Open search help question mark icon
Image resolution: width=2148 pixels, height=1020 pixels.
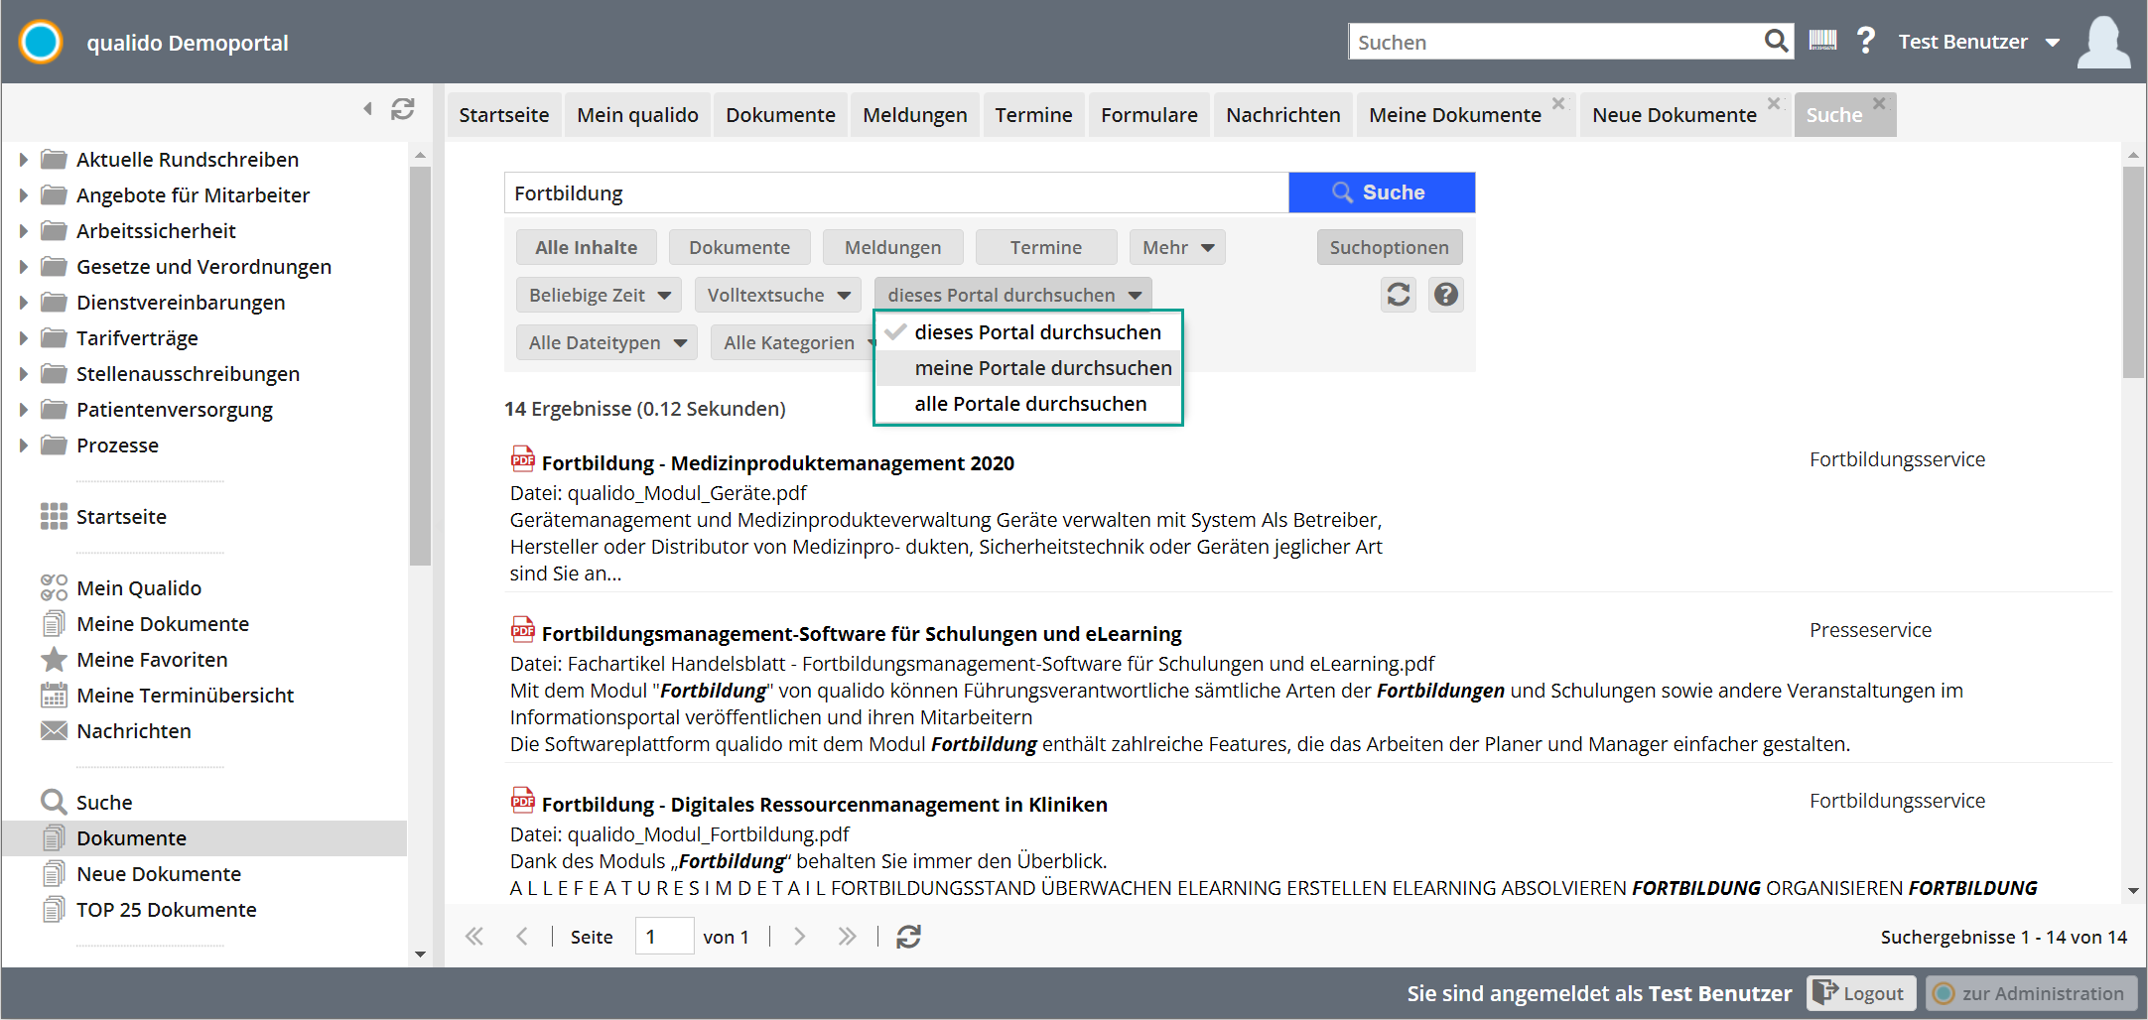(1446, 295)
